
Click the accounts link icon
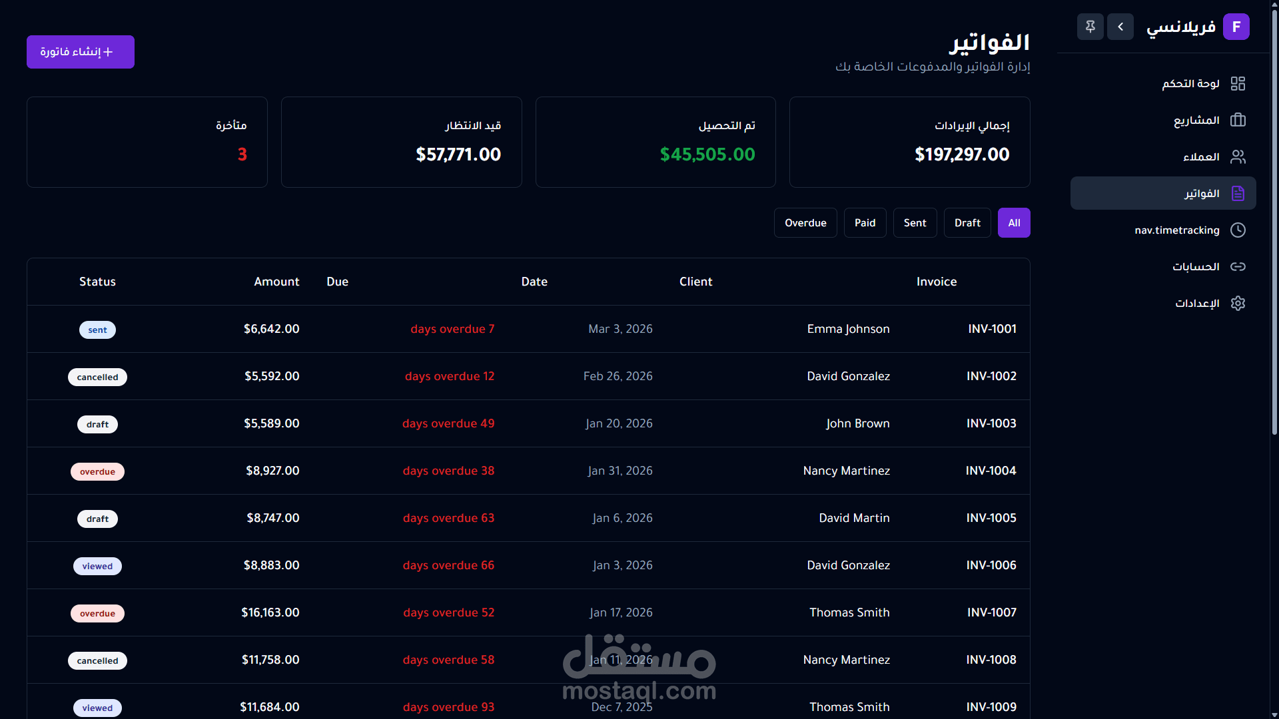click(1238, 267)
